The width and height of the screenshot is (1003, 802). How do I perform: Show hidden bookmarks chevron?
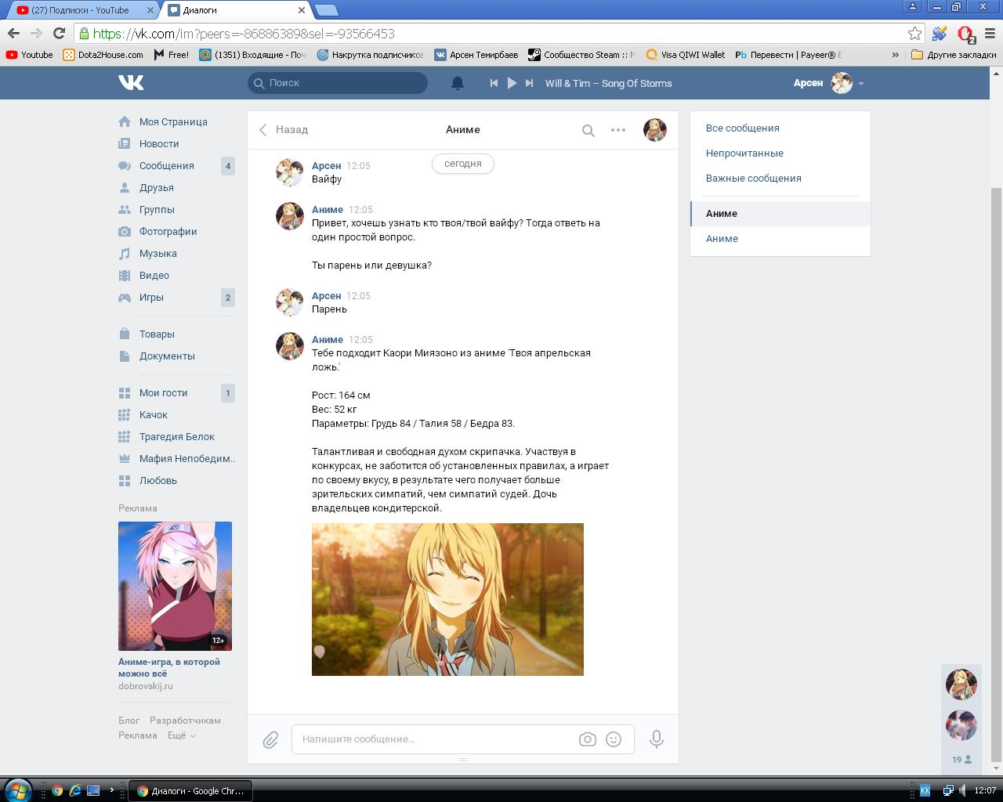[896, 55]
